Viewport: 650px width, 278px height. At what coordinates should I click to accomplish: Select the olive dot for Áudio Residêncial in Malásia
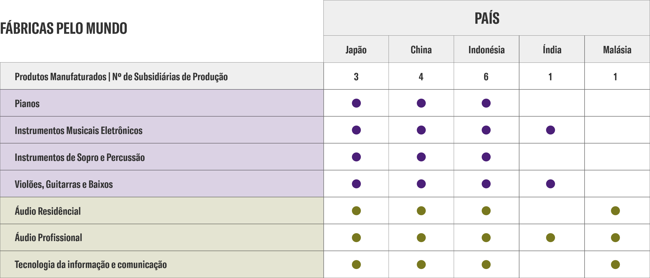(x=615, y=211)
